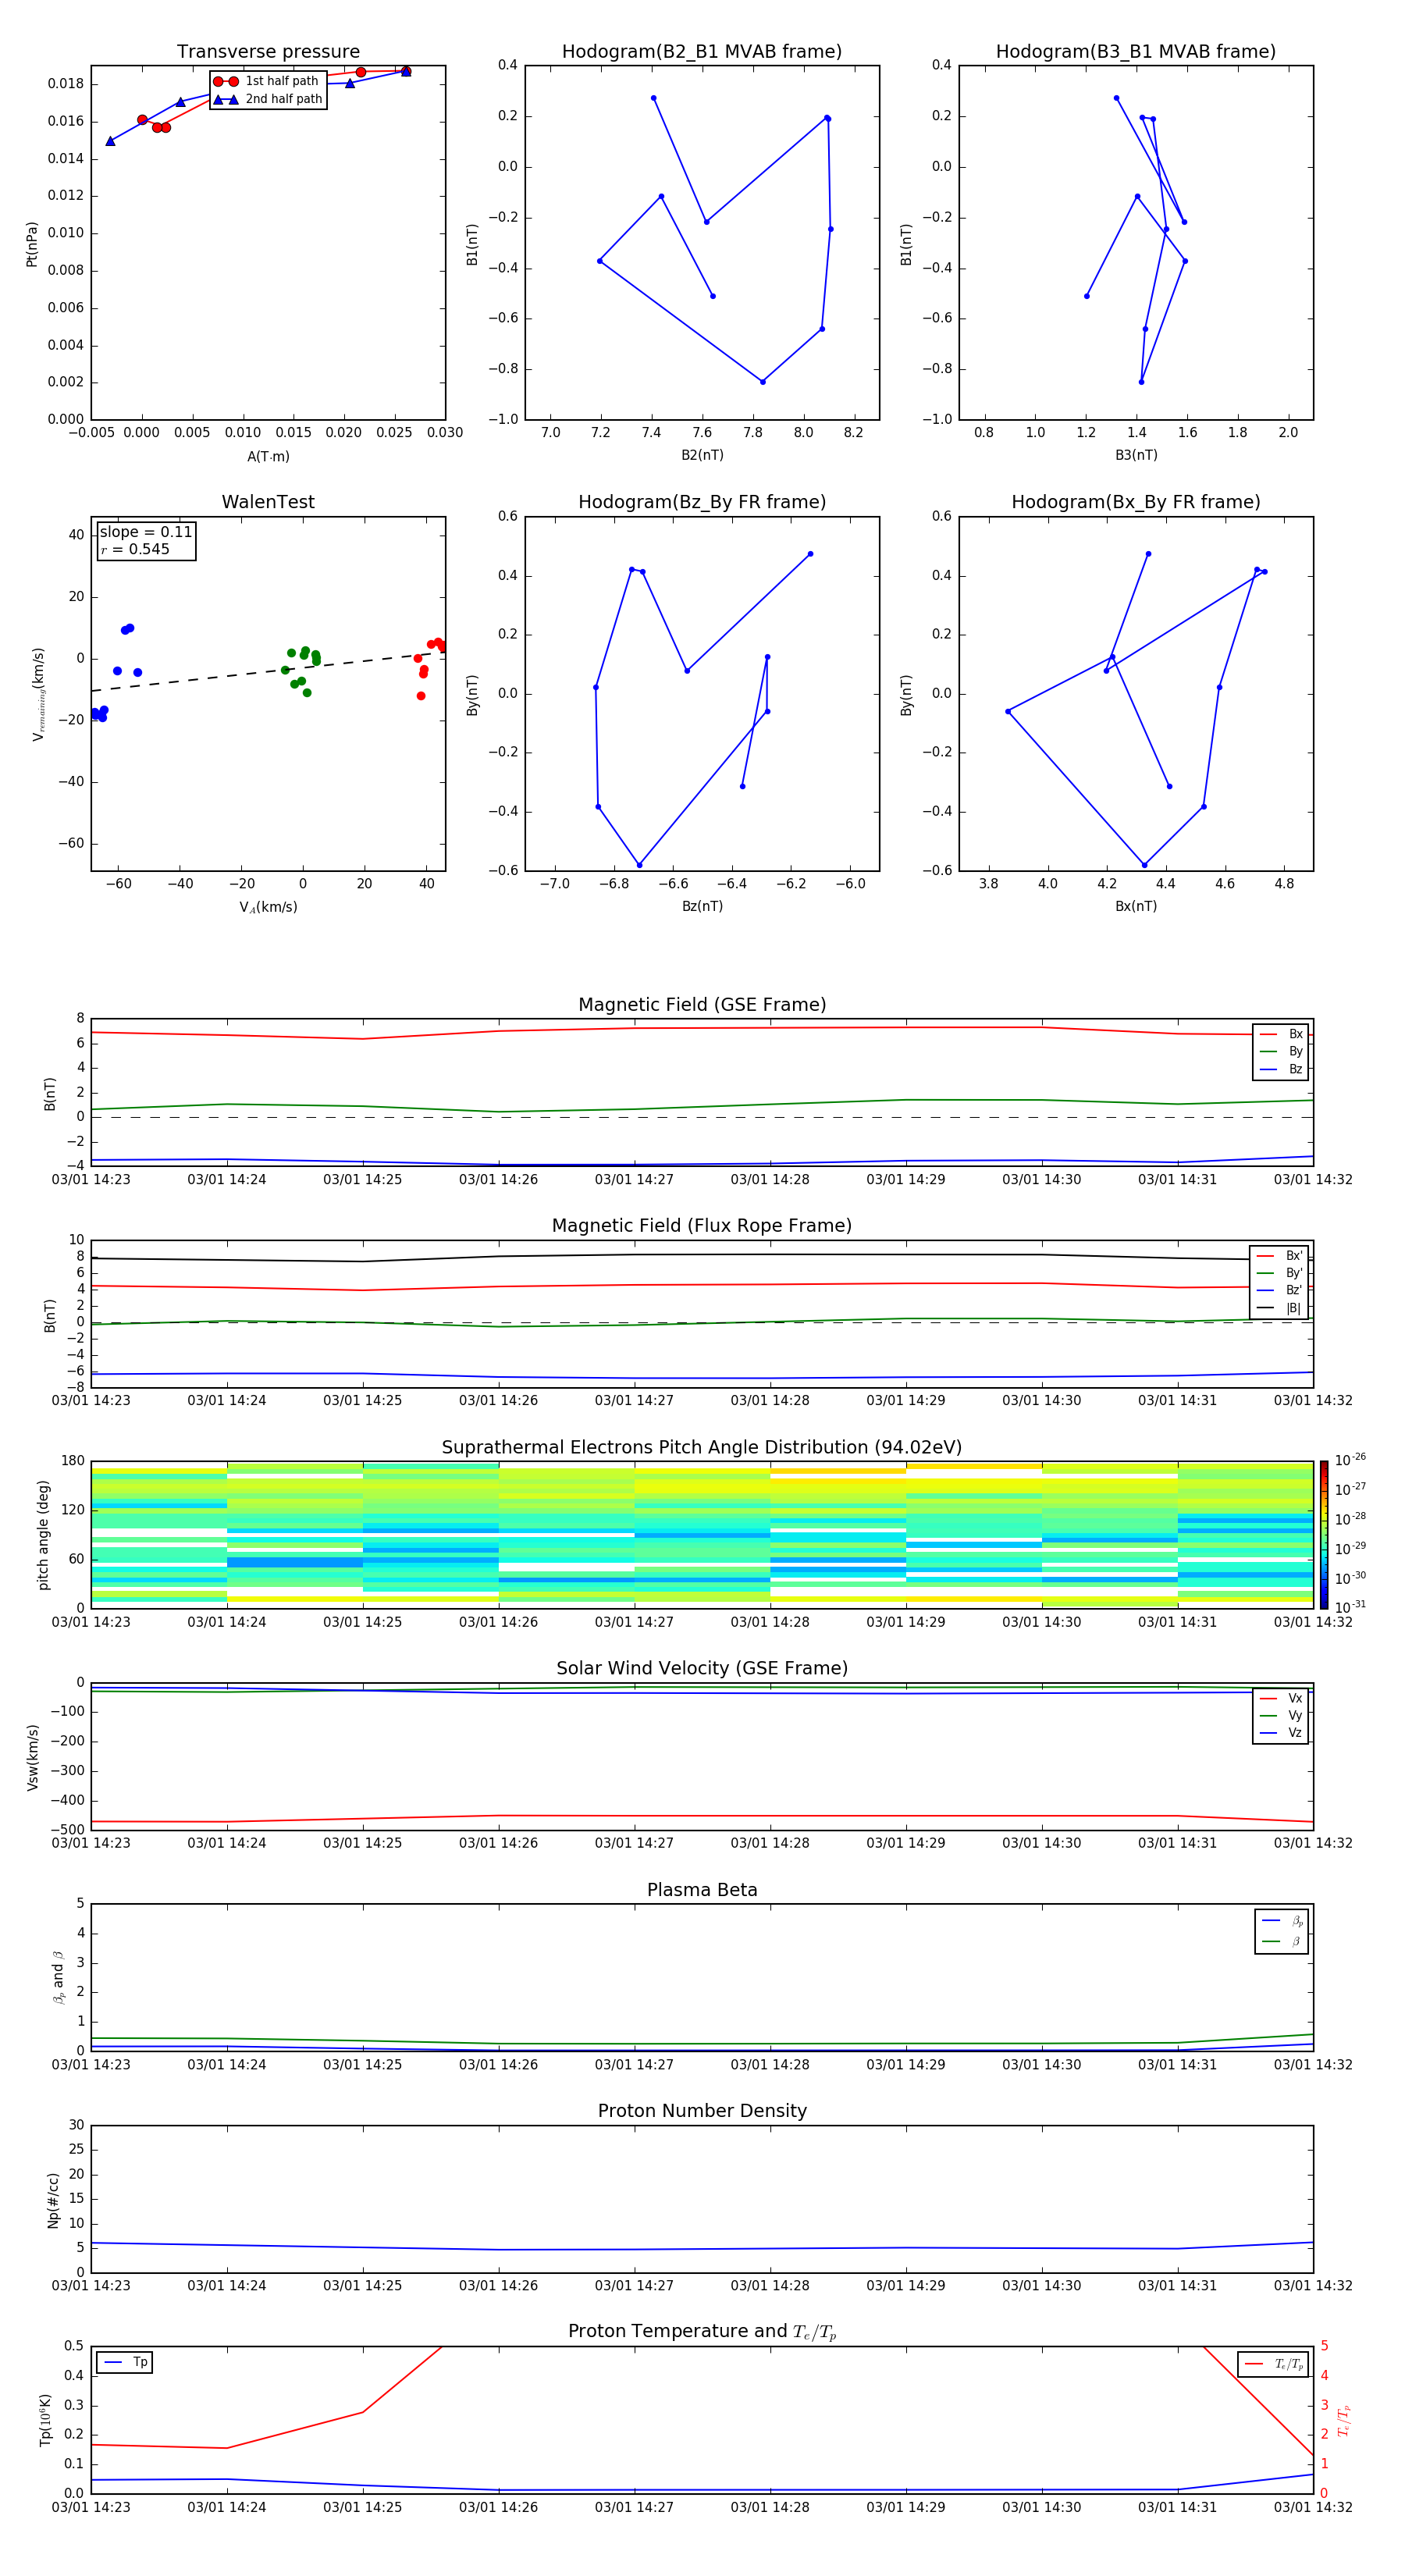This screenshot has height=2576, width=1405.
Task: Select the "Hodogram(Bz_By FR frame)" title
Action: tap(701, 502)
